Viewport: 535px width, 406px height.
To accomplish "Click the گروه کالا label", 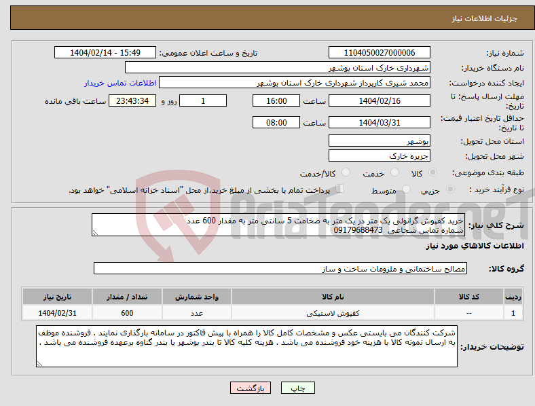I will [506, 268].
